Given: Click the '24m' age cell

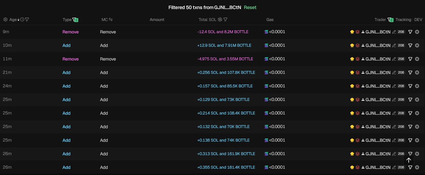Looking at the screenshot, I should coord(7,86).
